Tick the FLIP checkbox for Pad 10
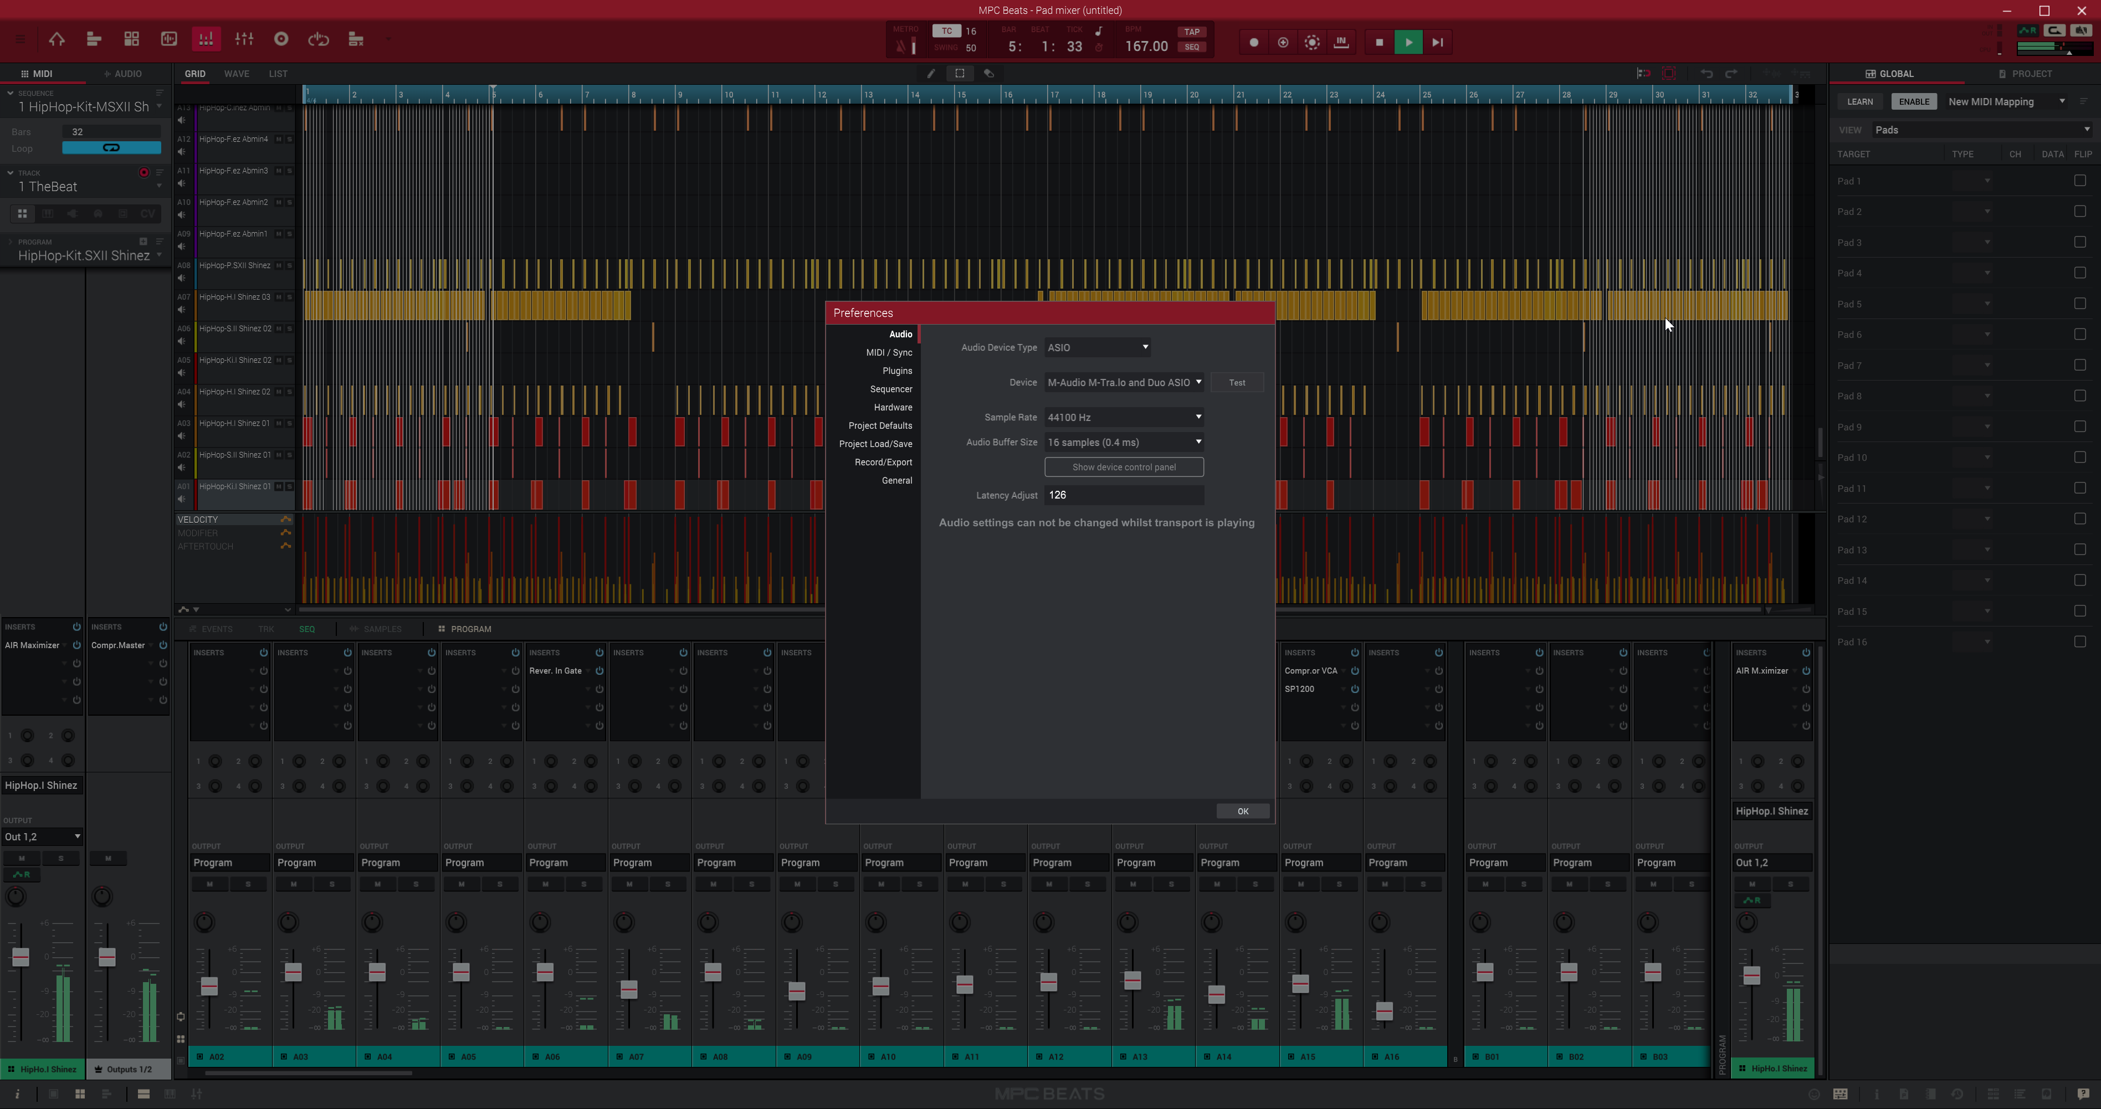The image size is (2101, 1109). 2080,458
